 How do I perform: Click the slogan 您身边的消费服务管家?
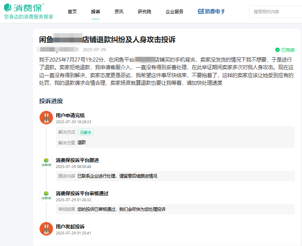29,17
